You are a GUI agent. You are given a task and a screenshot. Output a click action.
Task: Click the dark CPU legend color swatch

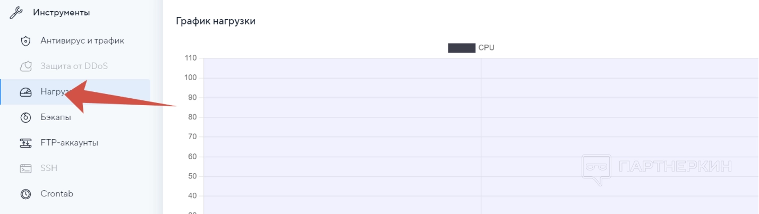461,48
